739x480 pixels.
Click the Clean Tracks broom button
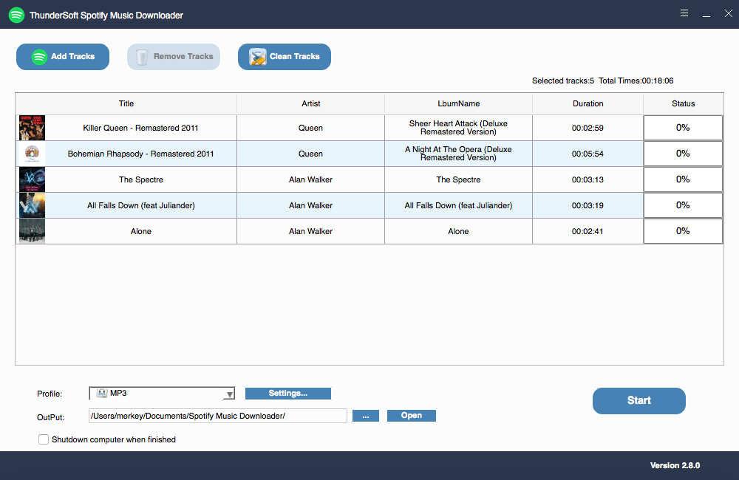click(285, 57)
